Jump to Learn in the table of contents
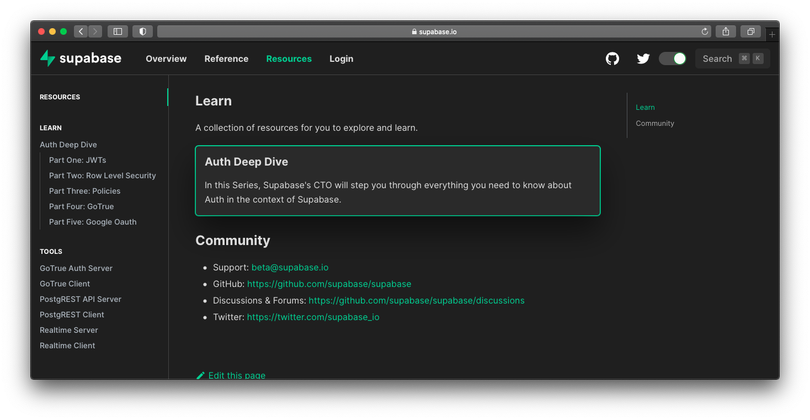 [645, 108]
